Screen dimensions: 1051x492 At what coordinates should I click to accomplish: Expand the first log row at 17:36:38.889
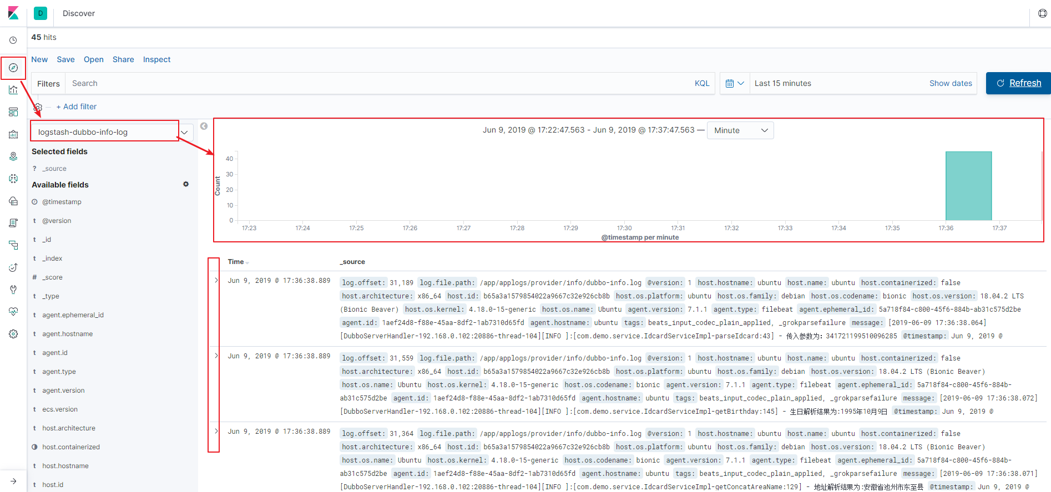coord(216,280)
